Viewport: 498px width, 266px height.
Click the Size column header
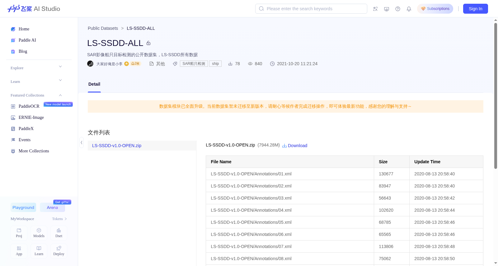[392, 162]
